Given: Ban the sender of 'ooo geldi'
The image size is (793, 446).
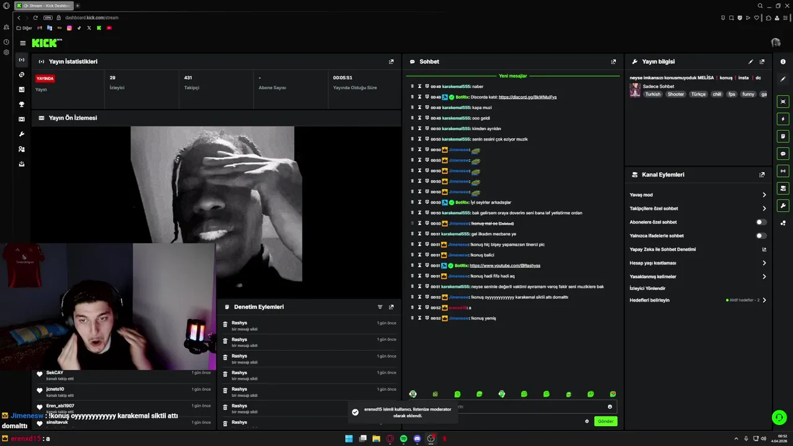Looking at the screenshot, I should (x=427, y=118).
